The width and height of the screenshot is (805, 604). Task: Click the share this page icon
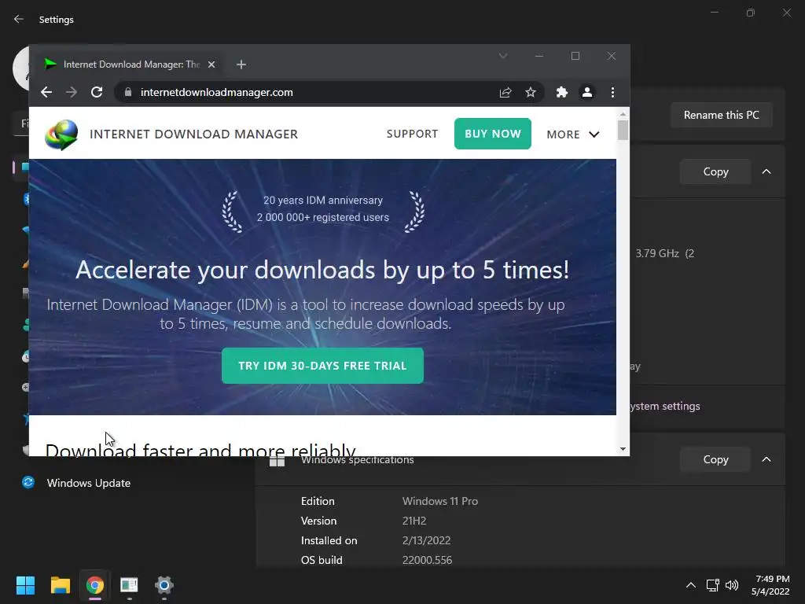pos(505,93)
